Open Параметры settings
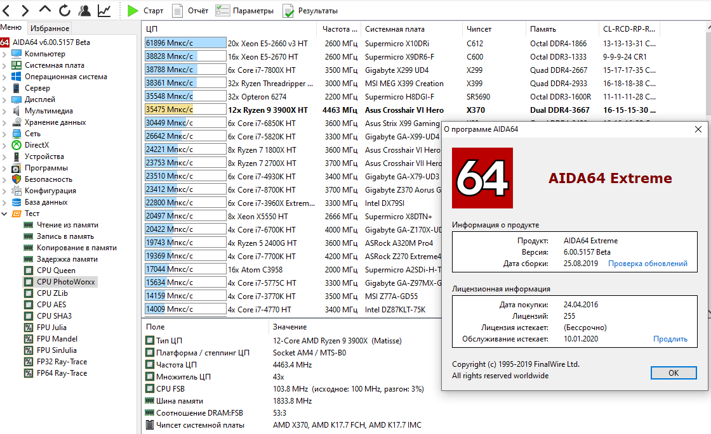The image size is (711, 434). tap(244, 10)
